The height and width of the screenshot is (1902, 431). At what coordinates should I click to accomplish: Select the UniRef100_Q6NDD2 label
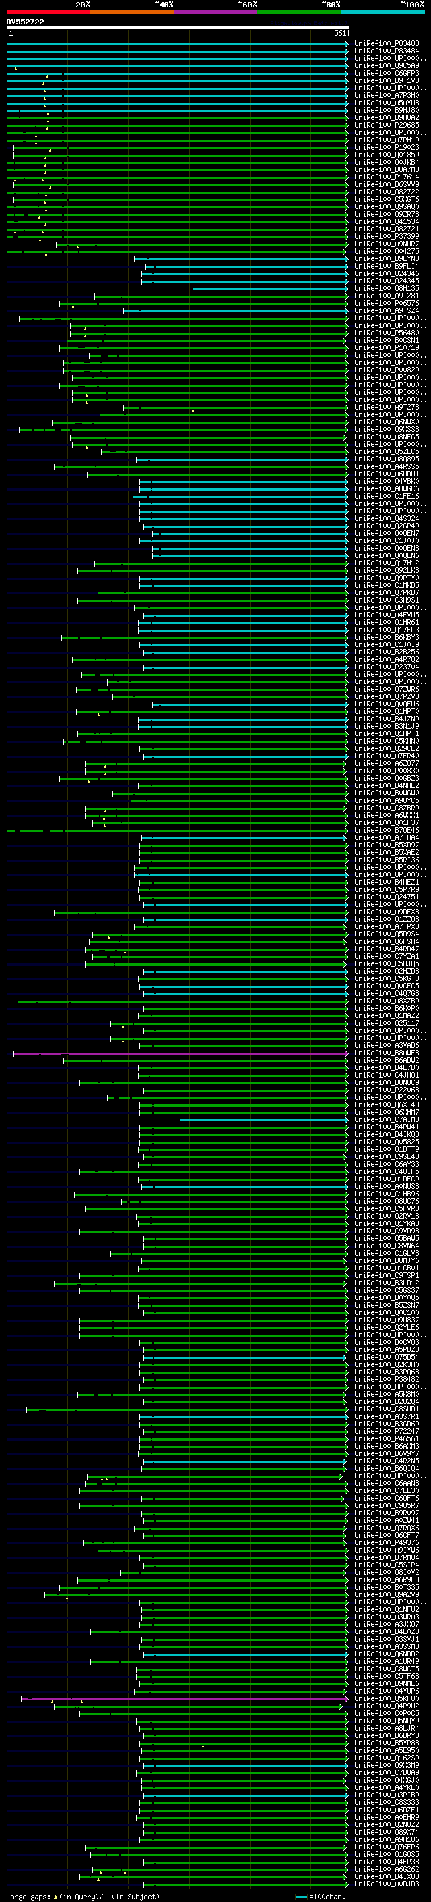tap(387, 1654)
